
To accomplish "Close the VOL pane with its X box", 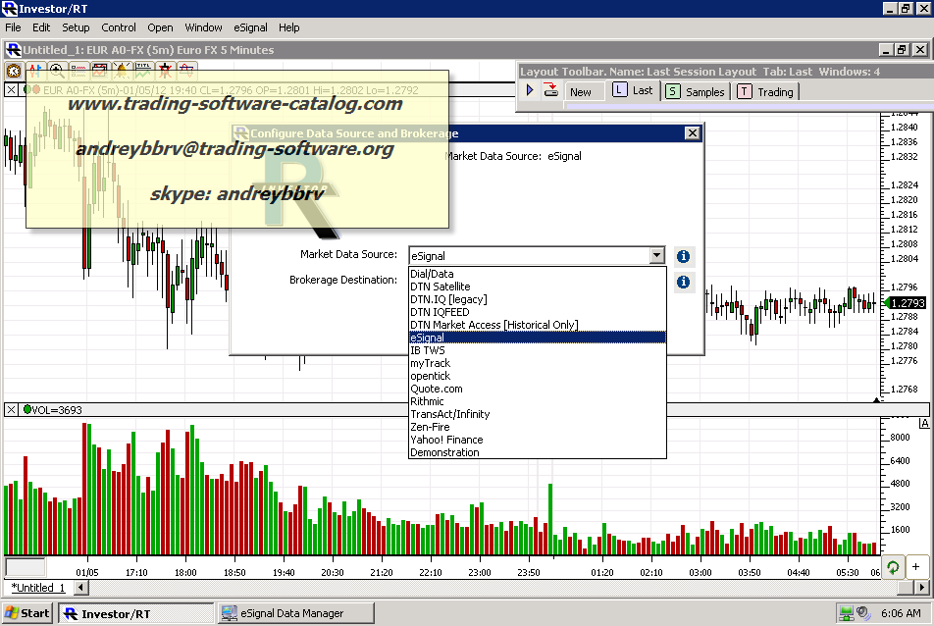I will click(11, 409).
